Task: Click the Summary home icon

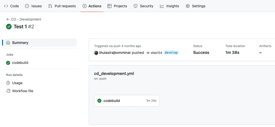Action: [8, 43]
